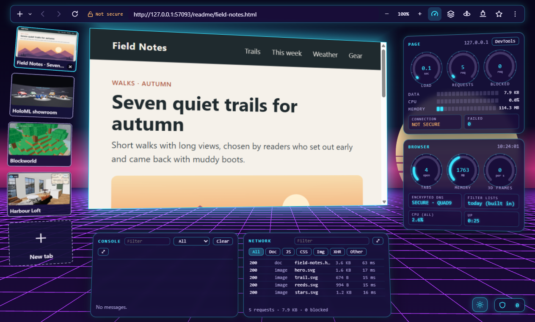
Task: Switch to the HoloML showroom tab
Action: tap(42, 96)
